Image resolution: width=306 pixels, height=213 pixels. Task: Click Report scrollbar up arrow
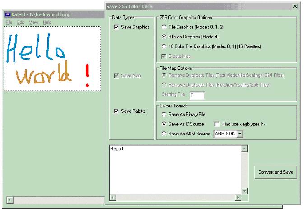244,149
